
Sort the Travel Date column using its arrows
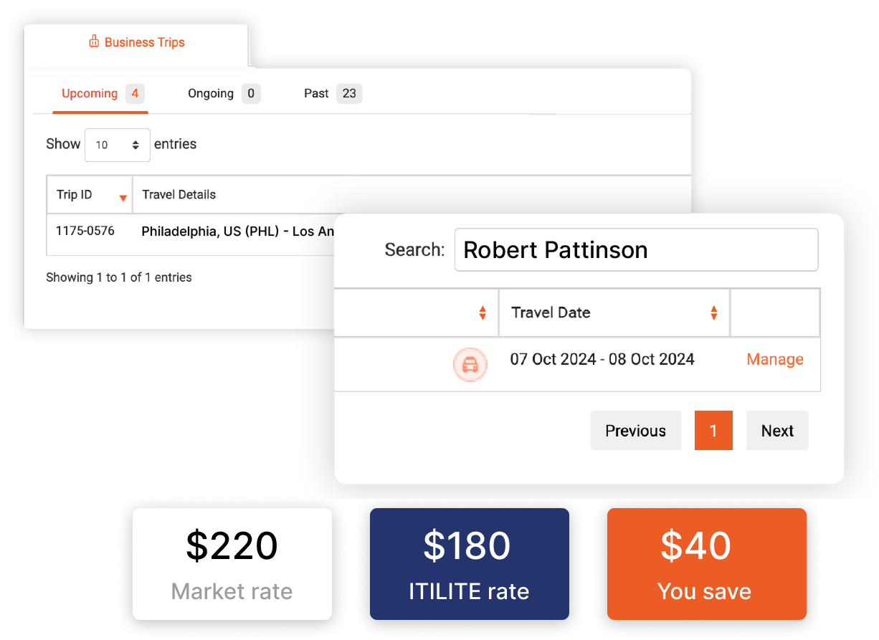pos(713,312)
